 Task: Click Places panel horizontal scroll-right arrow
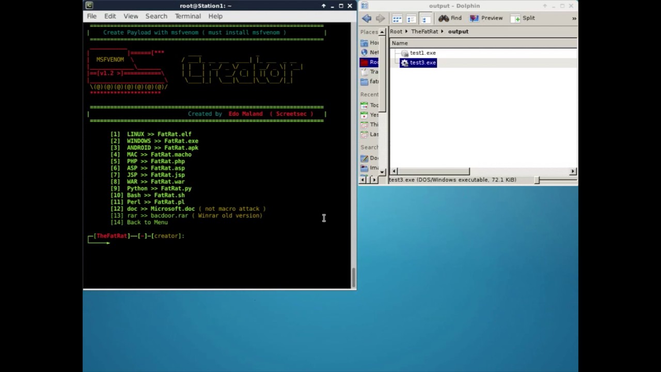374,179
